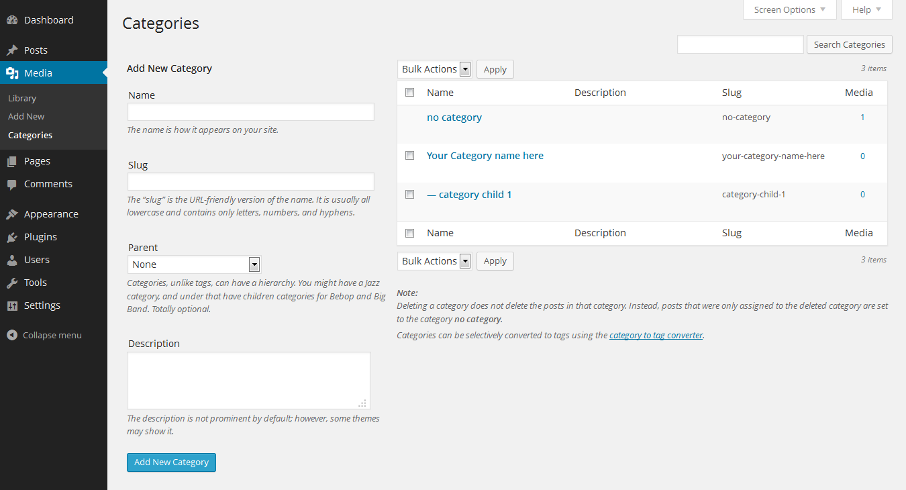Open the category to tag converter link
This screenshot has width=906, height=490.
pyautogui.click(x=656, y=335)
